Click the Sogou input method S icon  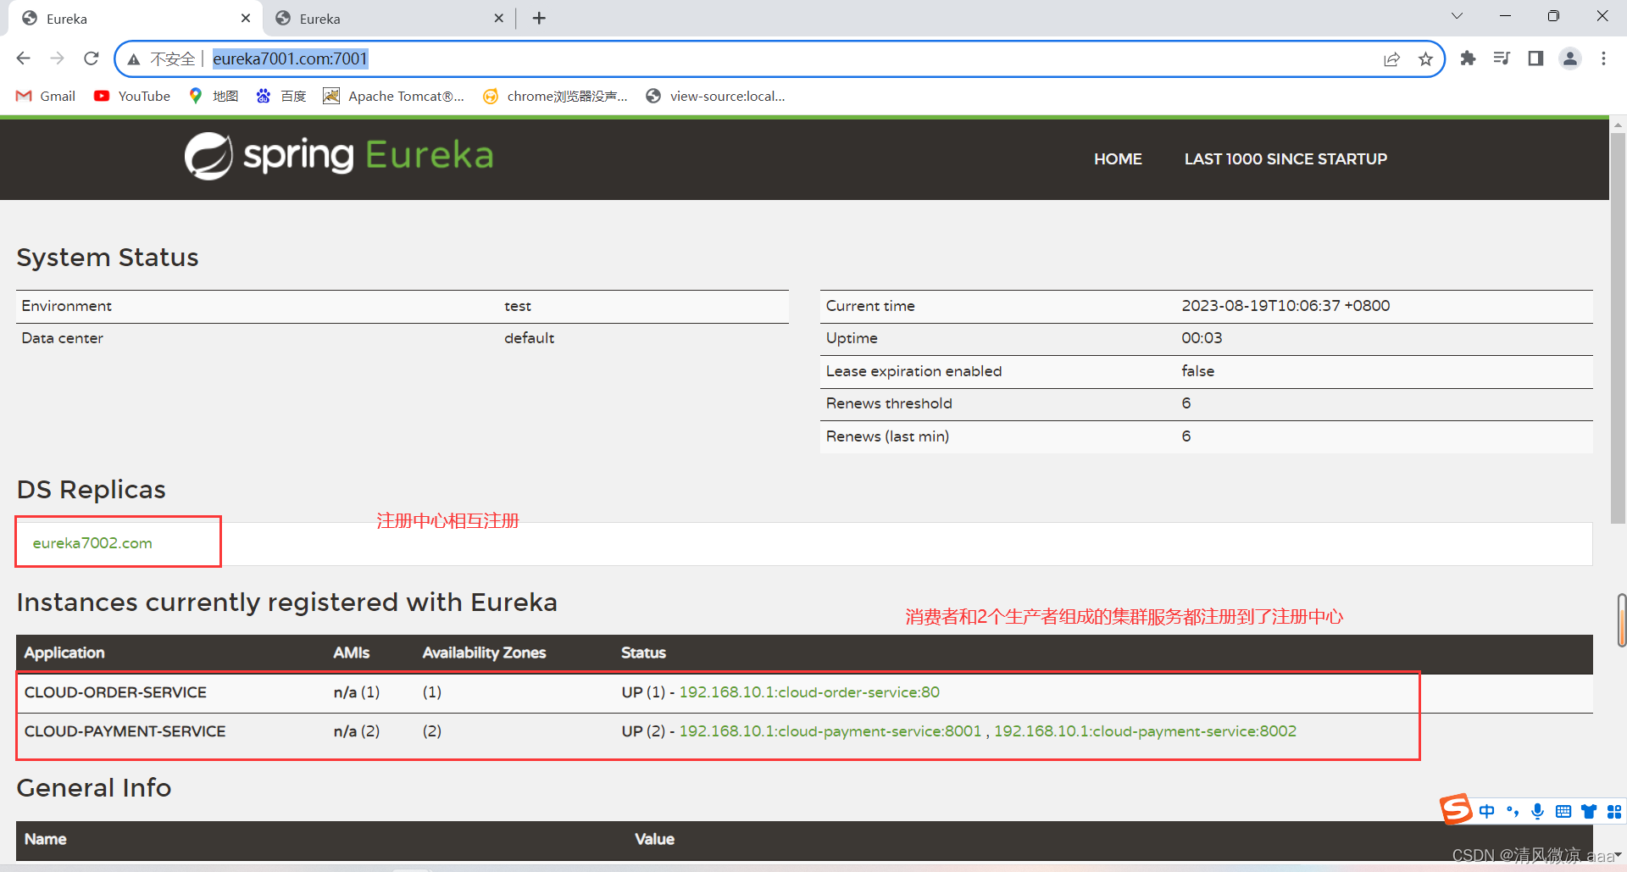coord(1457,809)
